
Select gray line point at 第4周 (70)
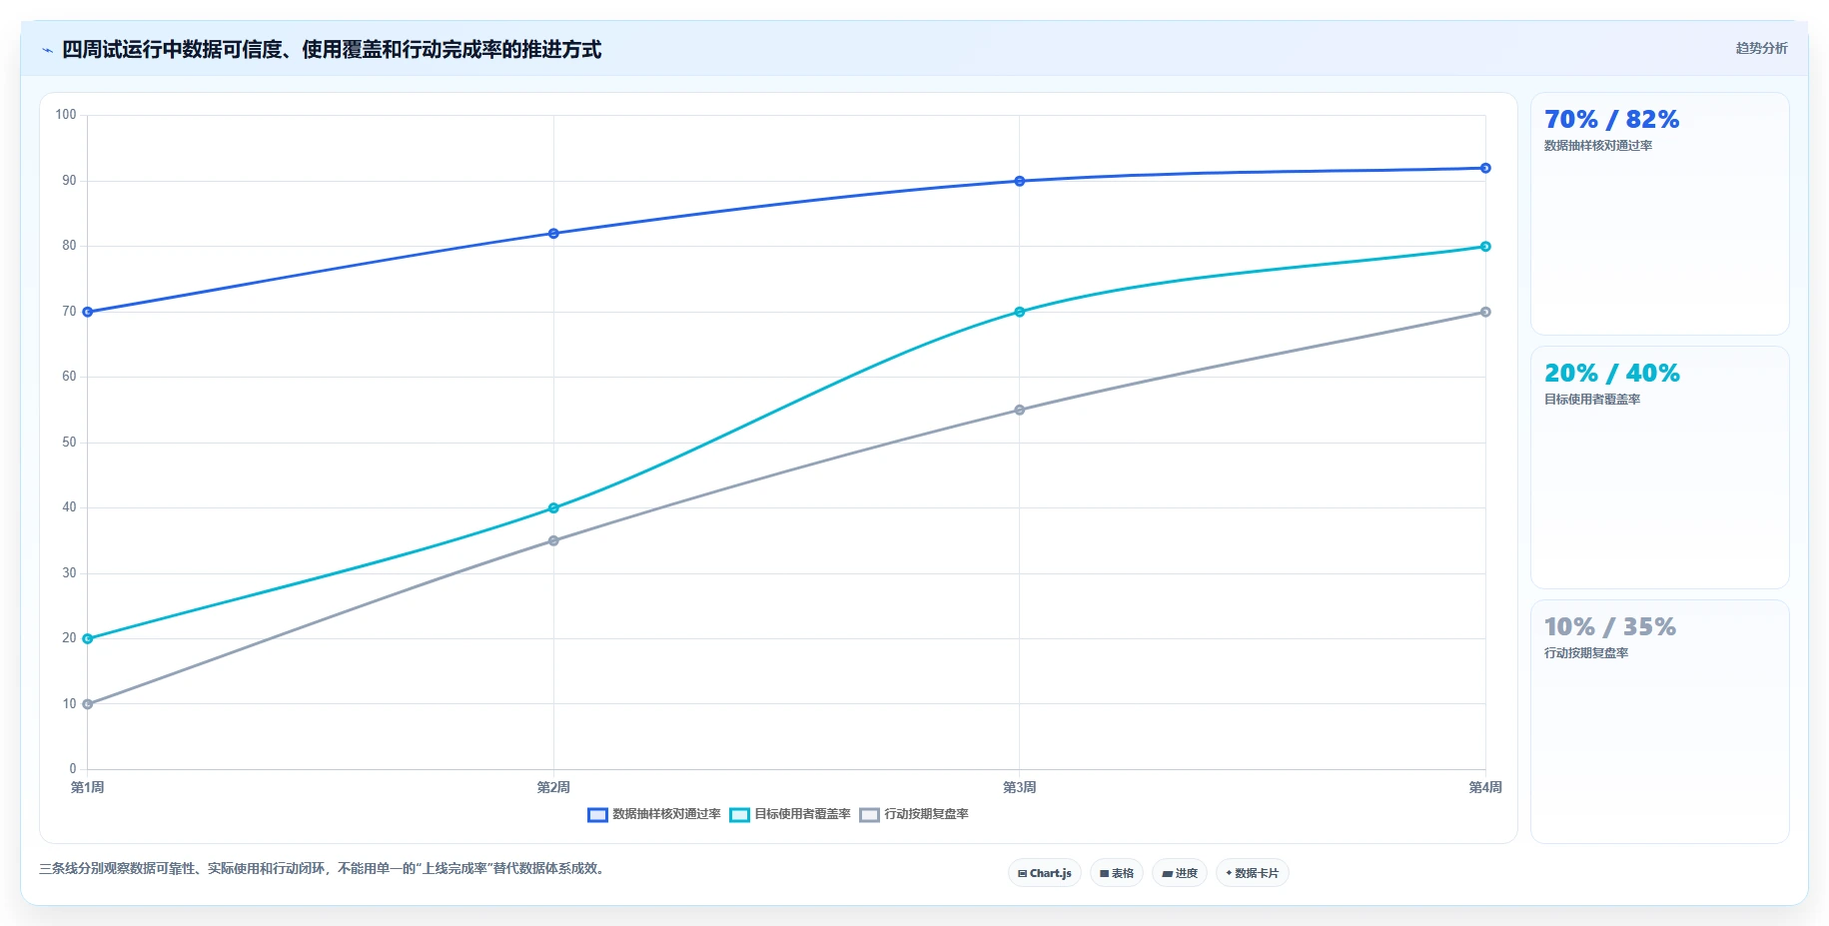coord(1485,312)
